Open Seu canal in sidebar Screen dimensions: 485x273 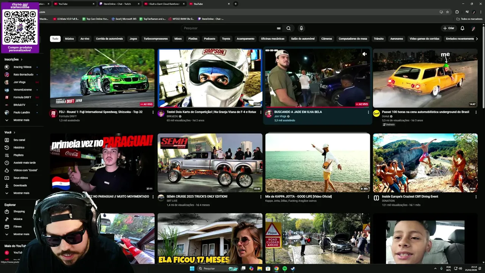(19, 140)
